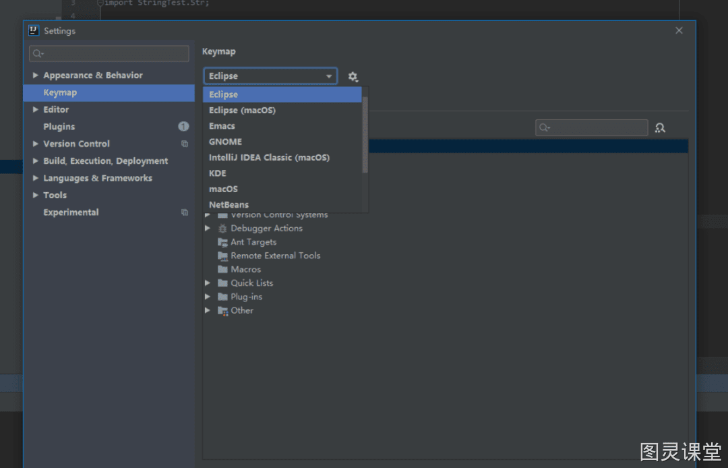Select Languages & Frameworks label
Viewport: 728px width, 468px height.
click(x=98, y=178)
